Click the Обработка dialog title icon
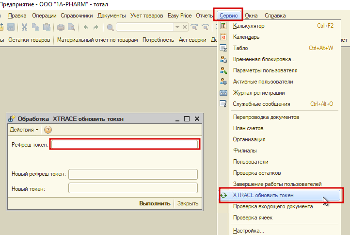The height and width of the screenshot is (235, 350). click(x=12, y=119)
